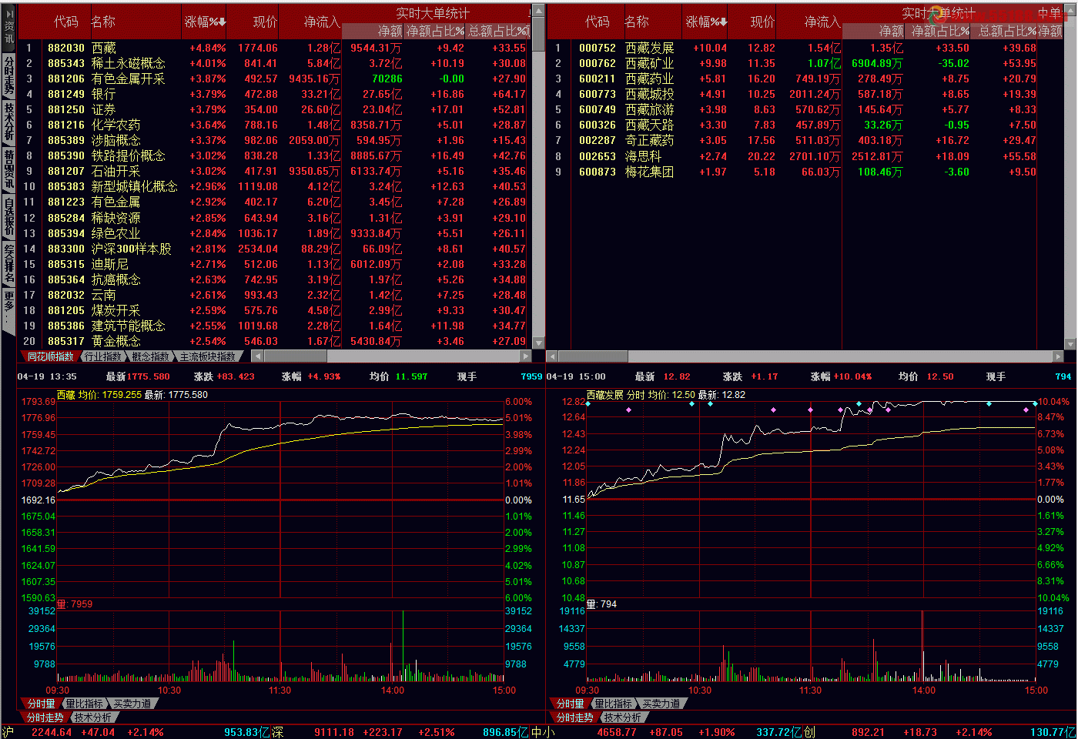Select 分时量 tab under 西藏发展 chart
The height and width of the screenshot is (739, 1078).
click(570, 704)
